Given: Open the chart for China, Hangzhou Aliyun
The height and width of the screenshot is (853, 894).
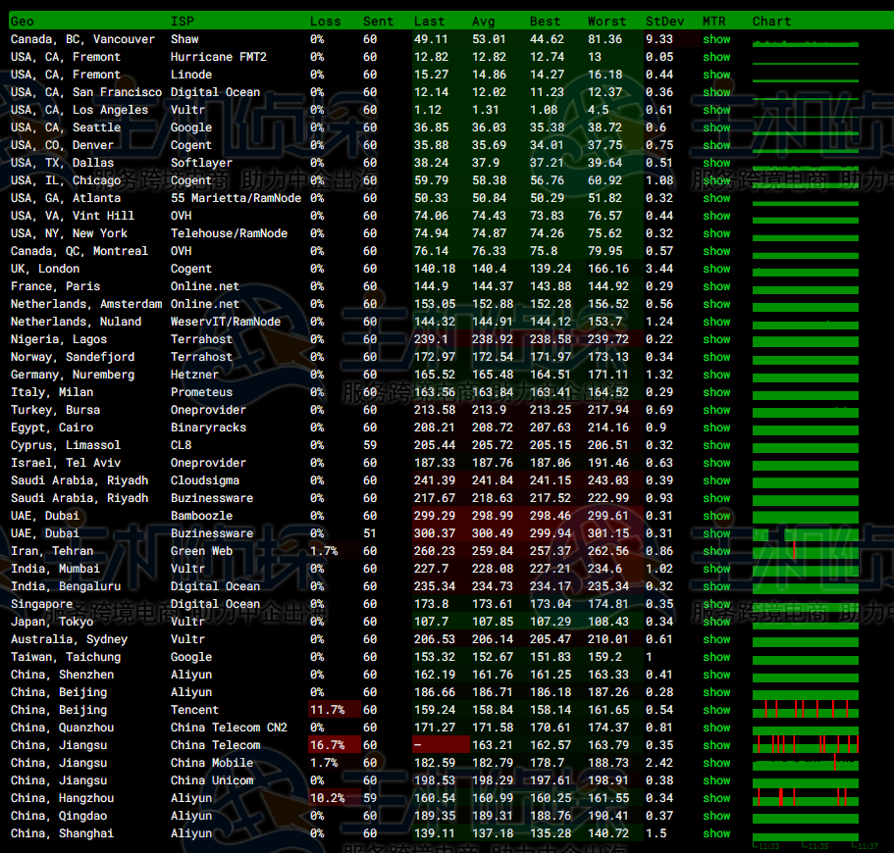Looking at the screenshot, I should [806, 798].
